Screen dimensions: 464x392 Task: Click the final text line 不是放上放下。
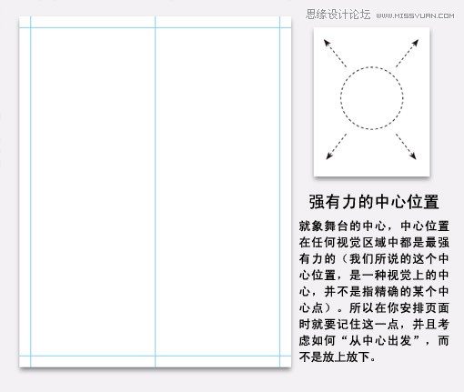click(338, 357)
